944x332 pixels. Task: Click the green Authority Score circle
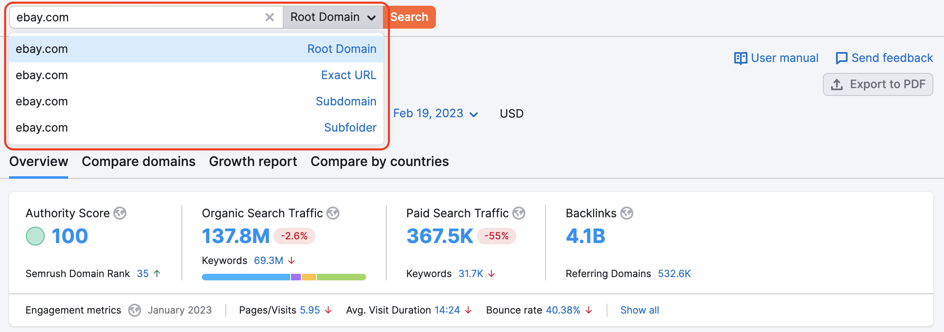pos(35,236)
